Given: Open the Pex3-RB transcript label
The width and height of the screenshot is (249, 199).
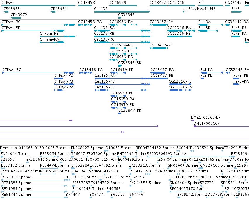Looking at the screenshot, I should (239, 28).
